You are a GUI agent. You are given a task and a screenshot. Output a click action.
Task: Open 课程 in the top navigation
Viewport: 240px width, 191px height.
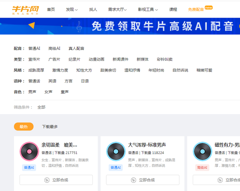173,10
